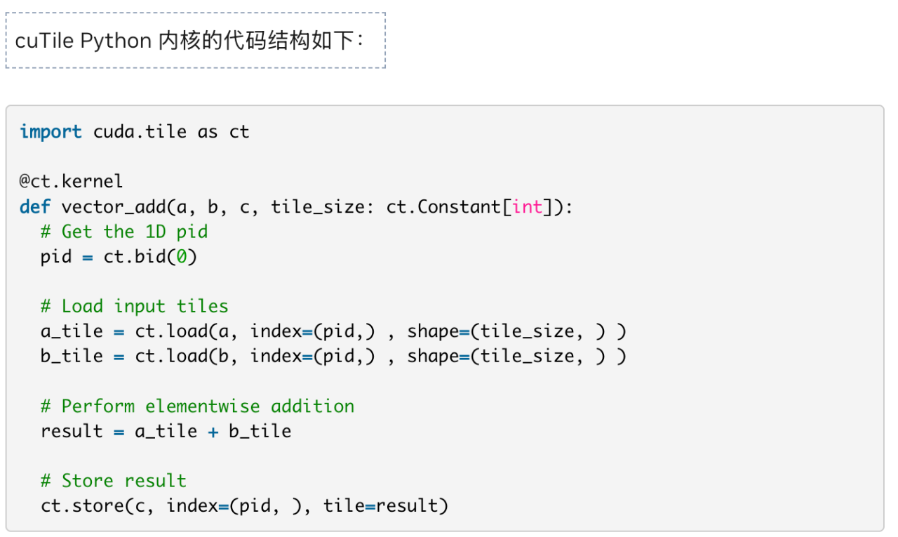
Task: Click the line starting "a_tile = ct.load"
Action: click(x=333, y=331)
